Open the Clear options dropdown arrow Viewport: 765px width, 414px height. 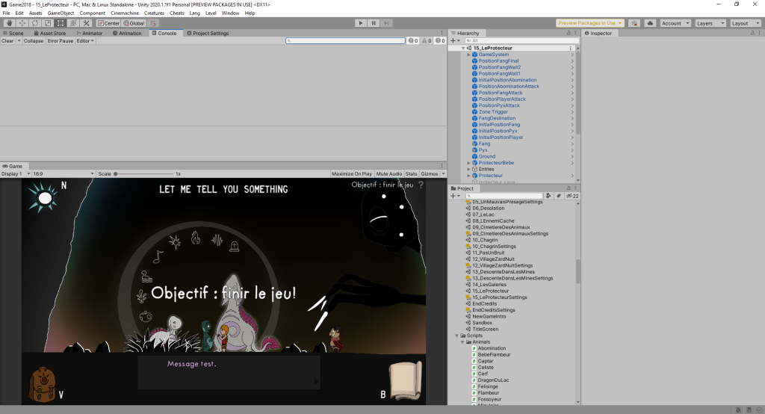[x=19, y=41]
